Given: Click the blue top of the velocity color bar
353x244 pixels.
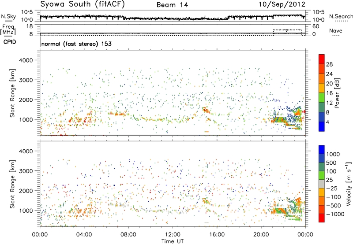Looking at the screenshot, I should tap(322, 150).
